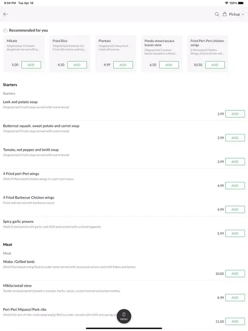Add Fried Peri-Peri chicken wings card
Image resolution: width=248 pixels, height=331 pixels.
point(215,65)
